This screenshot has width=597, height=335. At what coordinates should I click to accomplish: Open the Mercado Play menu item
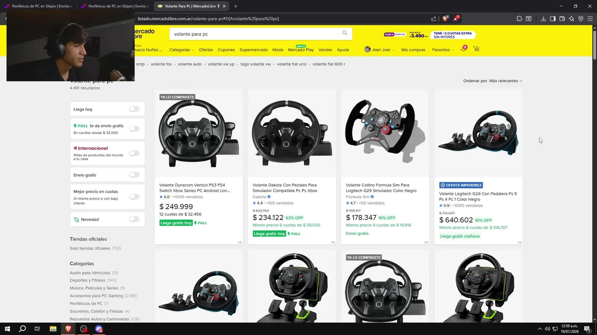point(301,49)
